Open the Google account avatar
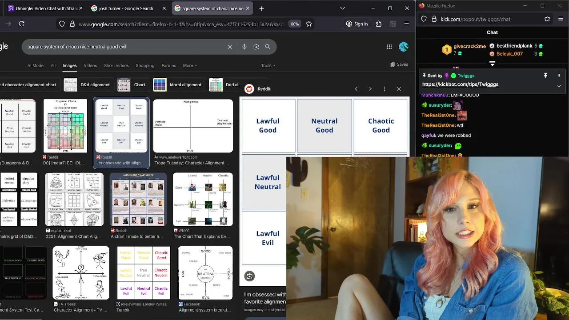Image resolution: width=569 pixels, height=320 pixels. pyautogui.click(x=404, y=47)
